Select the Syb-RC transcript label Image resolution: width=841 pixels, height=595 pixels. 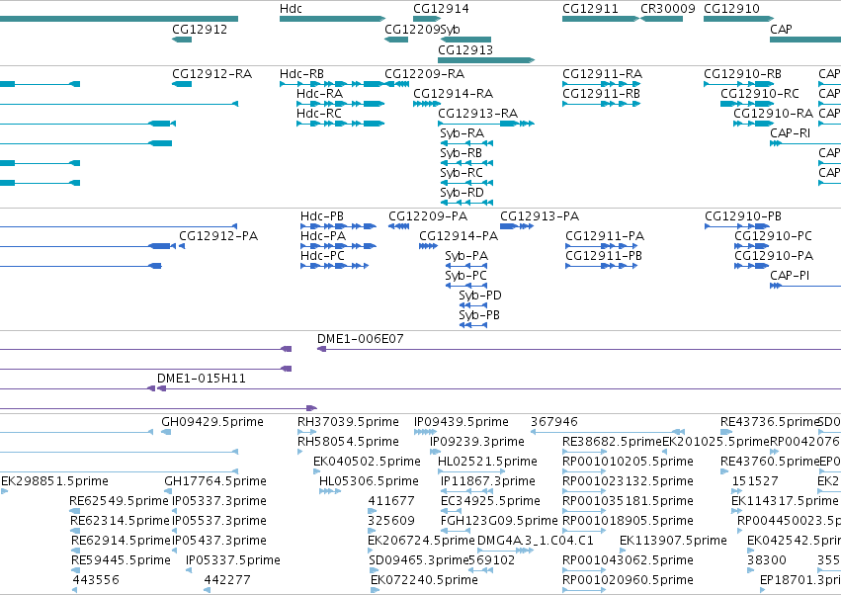click(x=462, y=173)
